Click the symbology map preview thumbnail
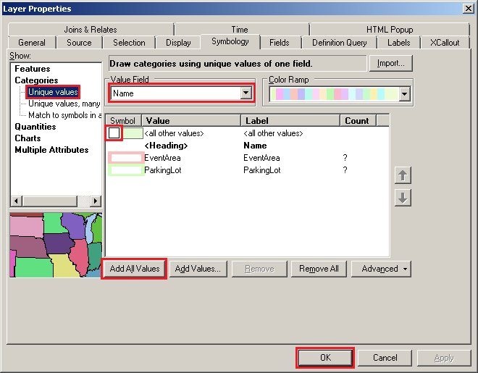The image size is (478, 373). tap(56, 245)
